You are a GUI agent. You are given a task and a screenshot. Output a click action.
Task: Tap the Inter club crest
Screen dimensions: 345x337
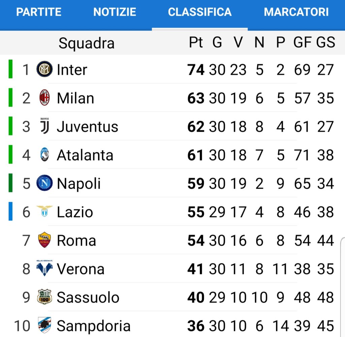[x=44, y=69]
